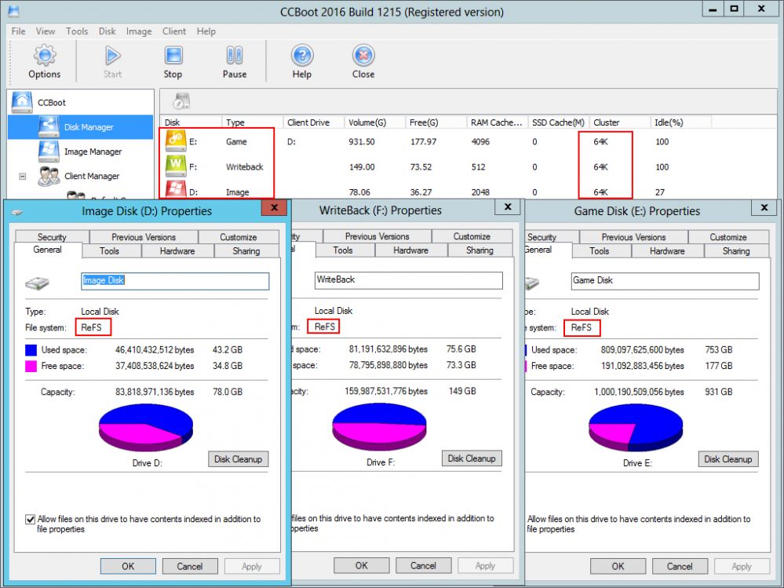Open the Image menu
This screenshot has height=588, width=784.
click(138, 31)
